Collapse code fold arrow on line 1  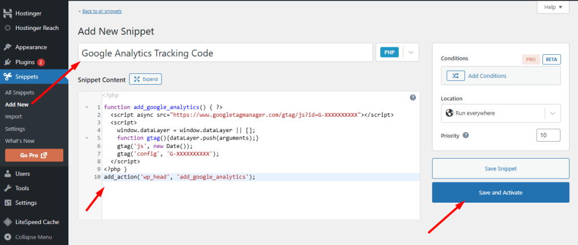86,107
